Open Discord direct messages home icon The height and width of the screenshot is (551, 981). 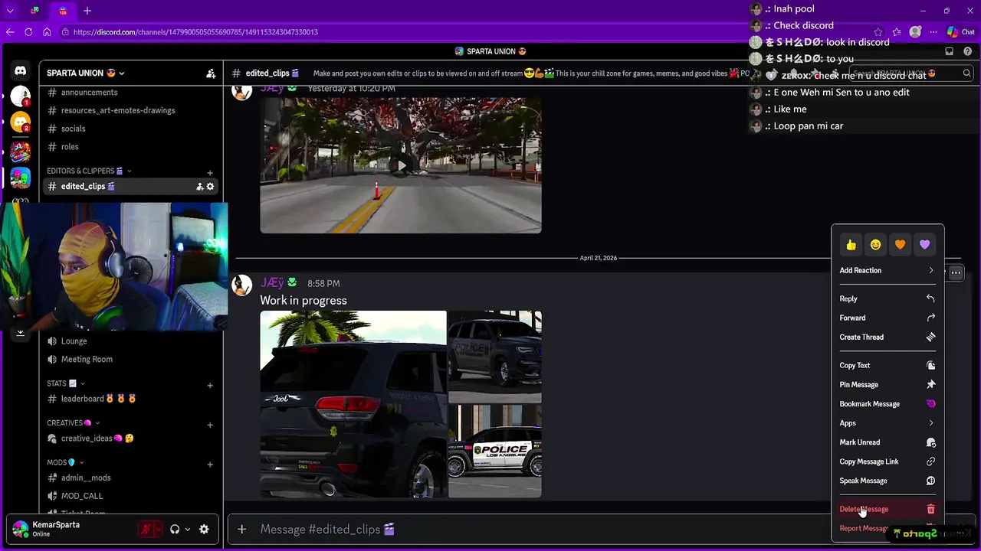(x=21, y=70)
